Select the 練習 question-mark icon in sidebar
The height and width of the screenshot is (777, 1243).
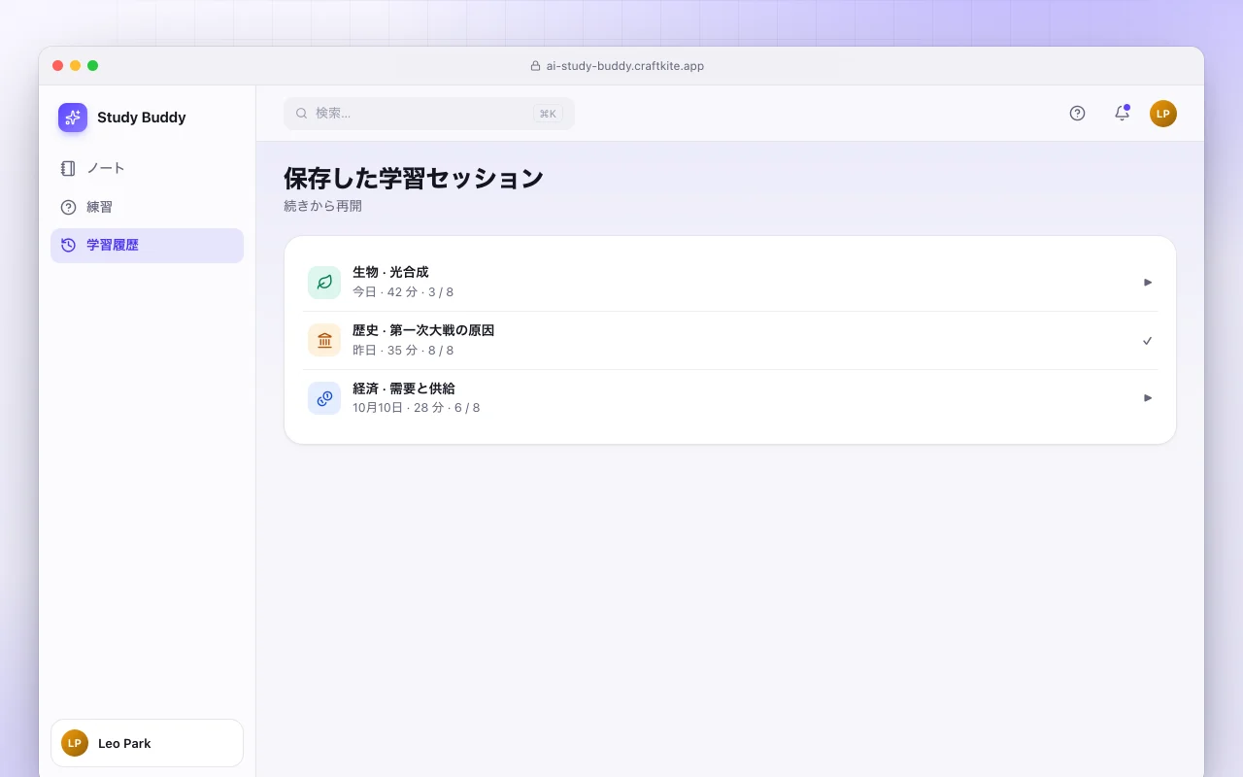68,207
